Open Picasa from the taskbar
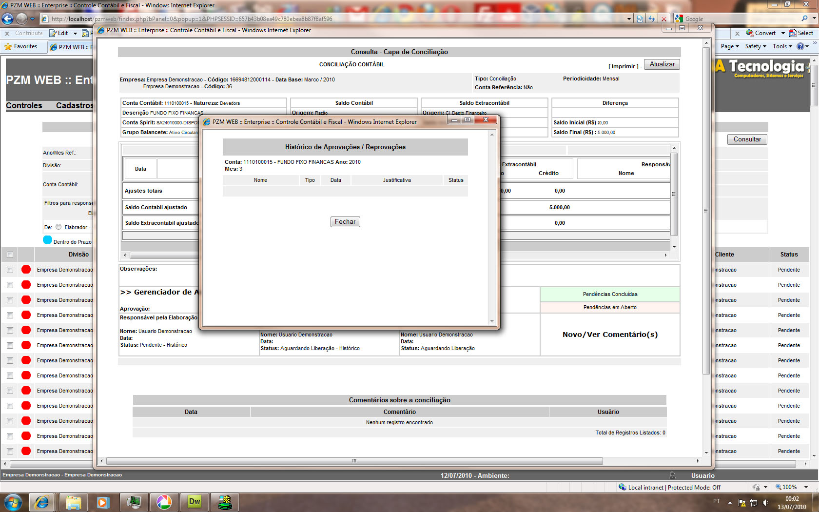 click(164, 502)
